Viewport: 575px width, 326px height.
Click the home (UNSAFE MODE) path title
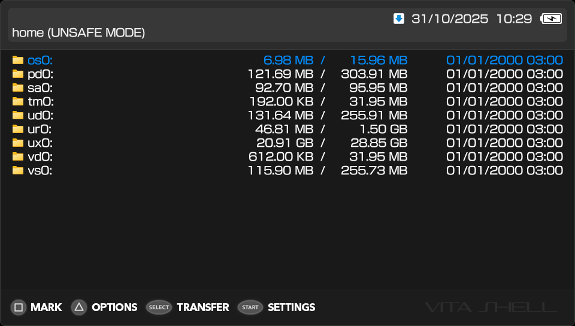pos(78,33)
